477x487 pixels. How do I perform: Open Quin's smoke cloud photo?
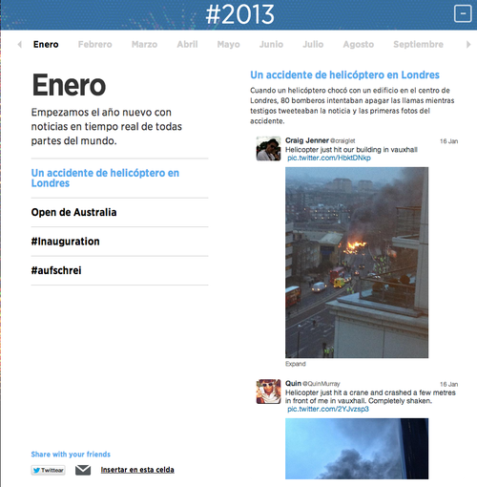(x=357, y=449)
